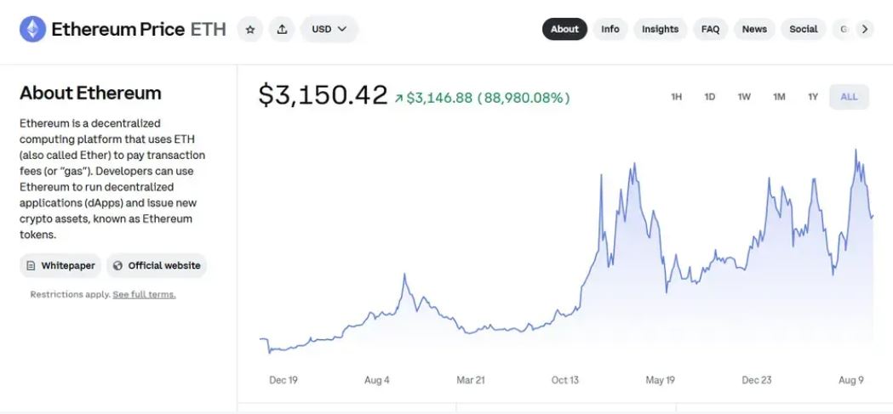Screen dimensions: 893x414
Task: Click the share upload icon
Action: (x=282, y=30)
